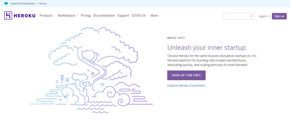Expand the Products dropdown menu
The height and width of the screenshot is (124, 291).
pos(47,16)
